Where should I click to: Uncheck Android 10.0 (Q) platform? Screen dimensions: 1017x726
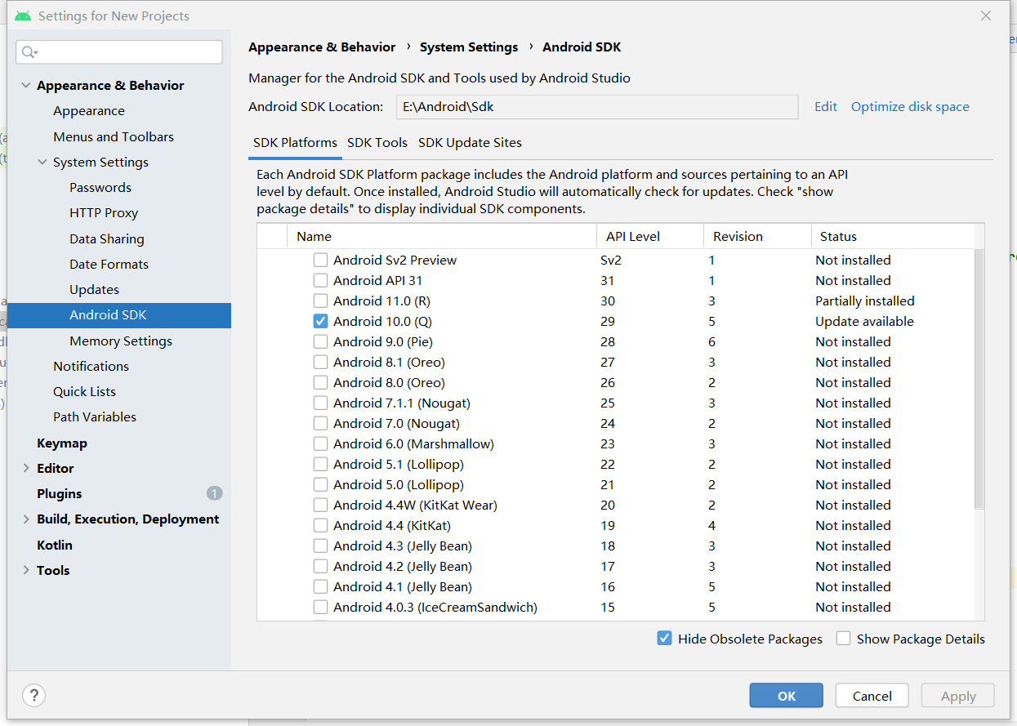click(x=320, y=321)
